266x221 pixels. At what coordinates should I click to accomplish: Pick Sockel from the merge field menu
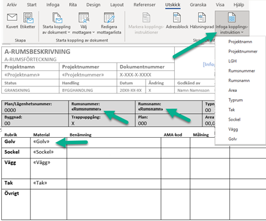234,119
